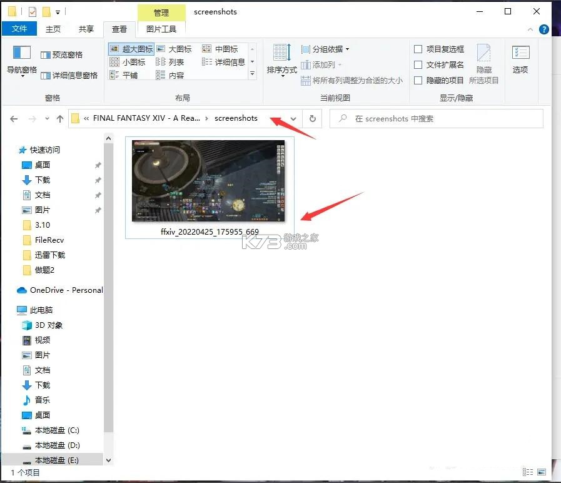Open the File (文件) tab
Image resolution: width=561 pixels, height=483 pixels.
click(x=19, y=29)
